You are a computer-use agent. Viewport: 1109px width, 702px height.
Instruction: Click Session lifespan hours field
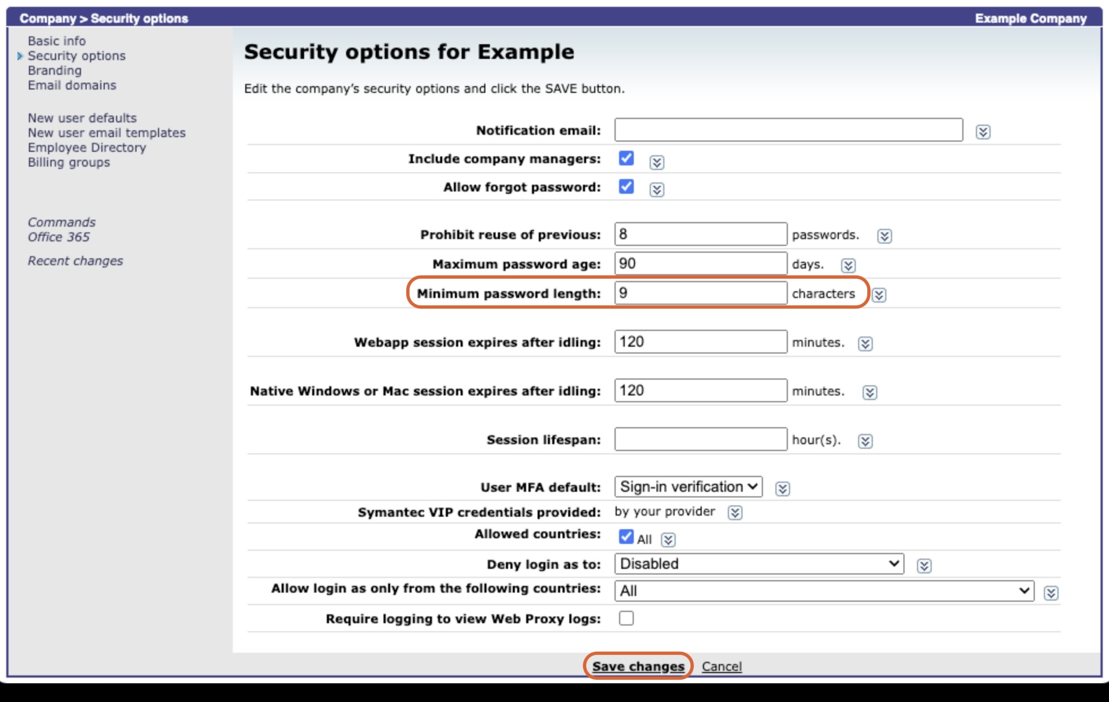[701, 439]
